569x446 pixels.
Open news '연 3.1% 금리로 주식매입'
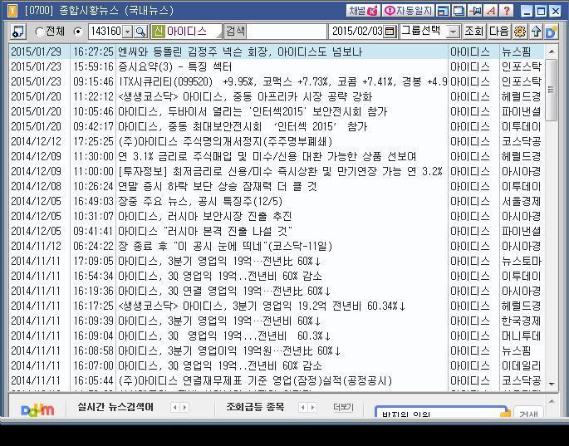pos(277,157)
